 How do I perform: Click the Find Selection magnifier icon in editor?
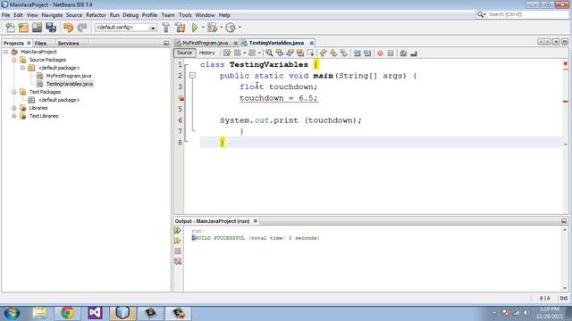click(x=269, y=53)
